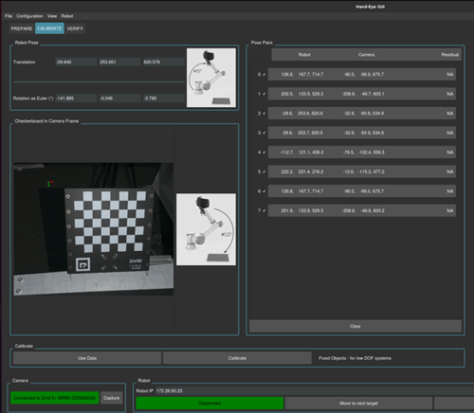The width and height of the screenshot is (474, 413).
Task: Toggle checkmark for pose pair 7
Action: pyautogui.click(x=264, y=210)
